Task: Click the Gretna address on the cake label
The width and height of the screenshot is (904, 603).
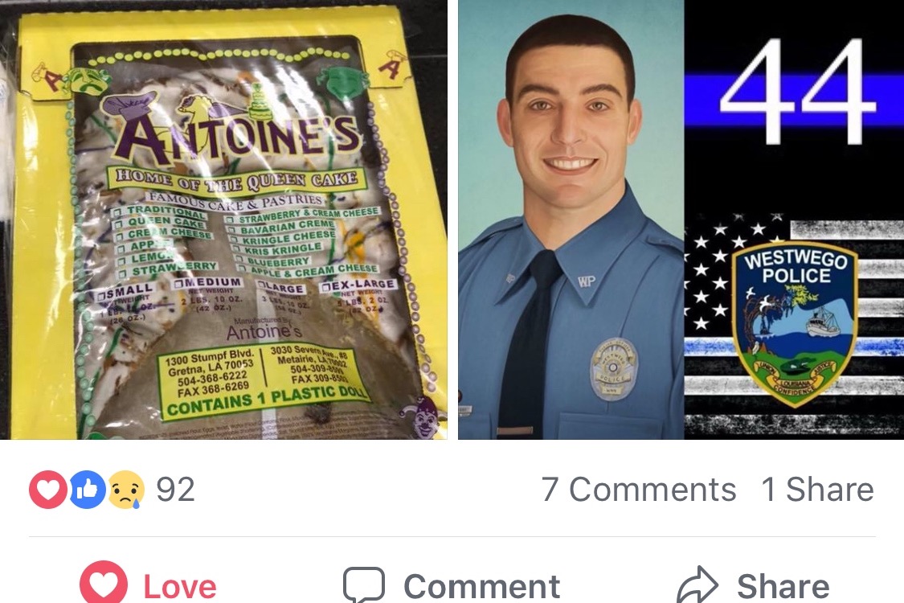Action: click(x=209, y=373)
